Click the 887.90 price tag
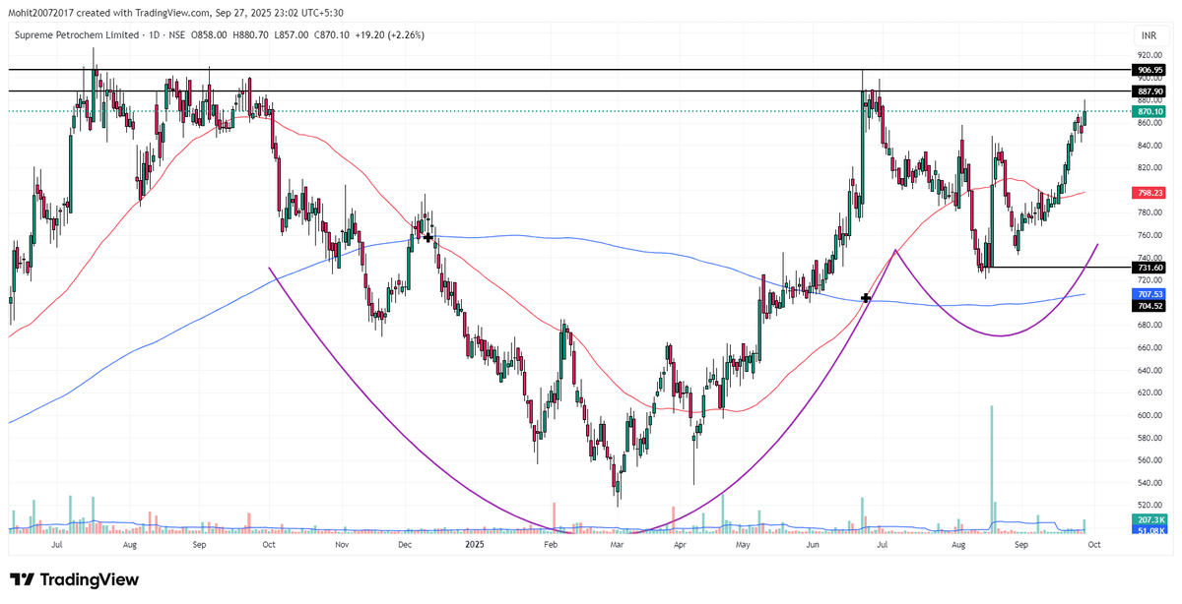 [x=1149, y=91]
